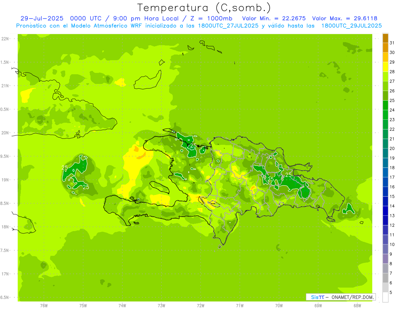401x310 pixels.
Task: Click the 'Valor Min. = 22.2675' readout
Action: point(274,18)
